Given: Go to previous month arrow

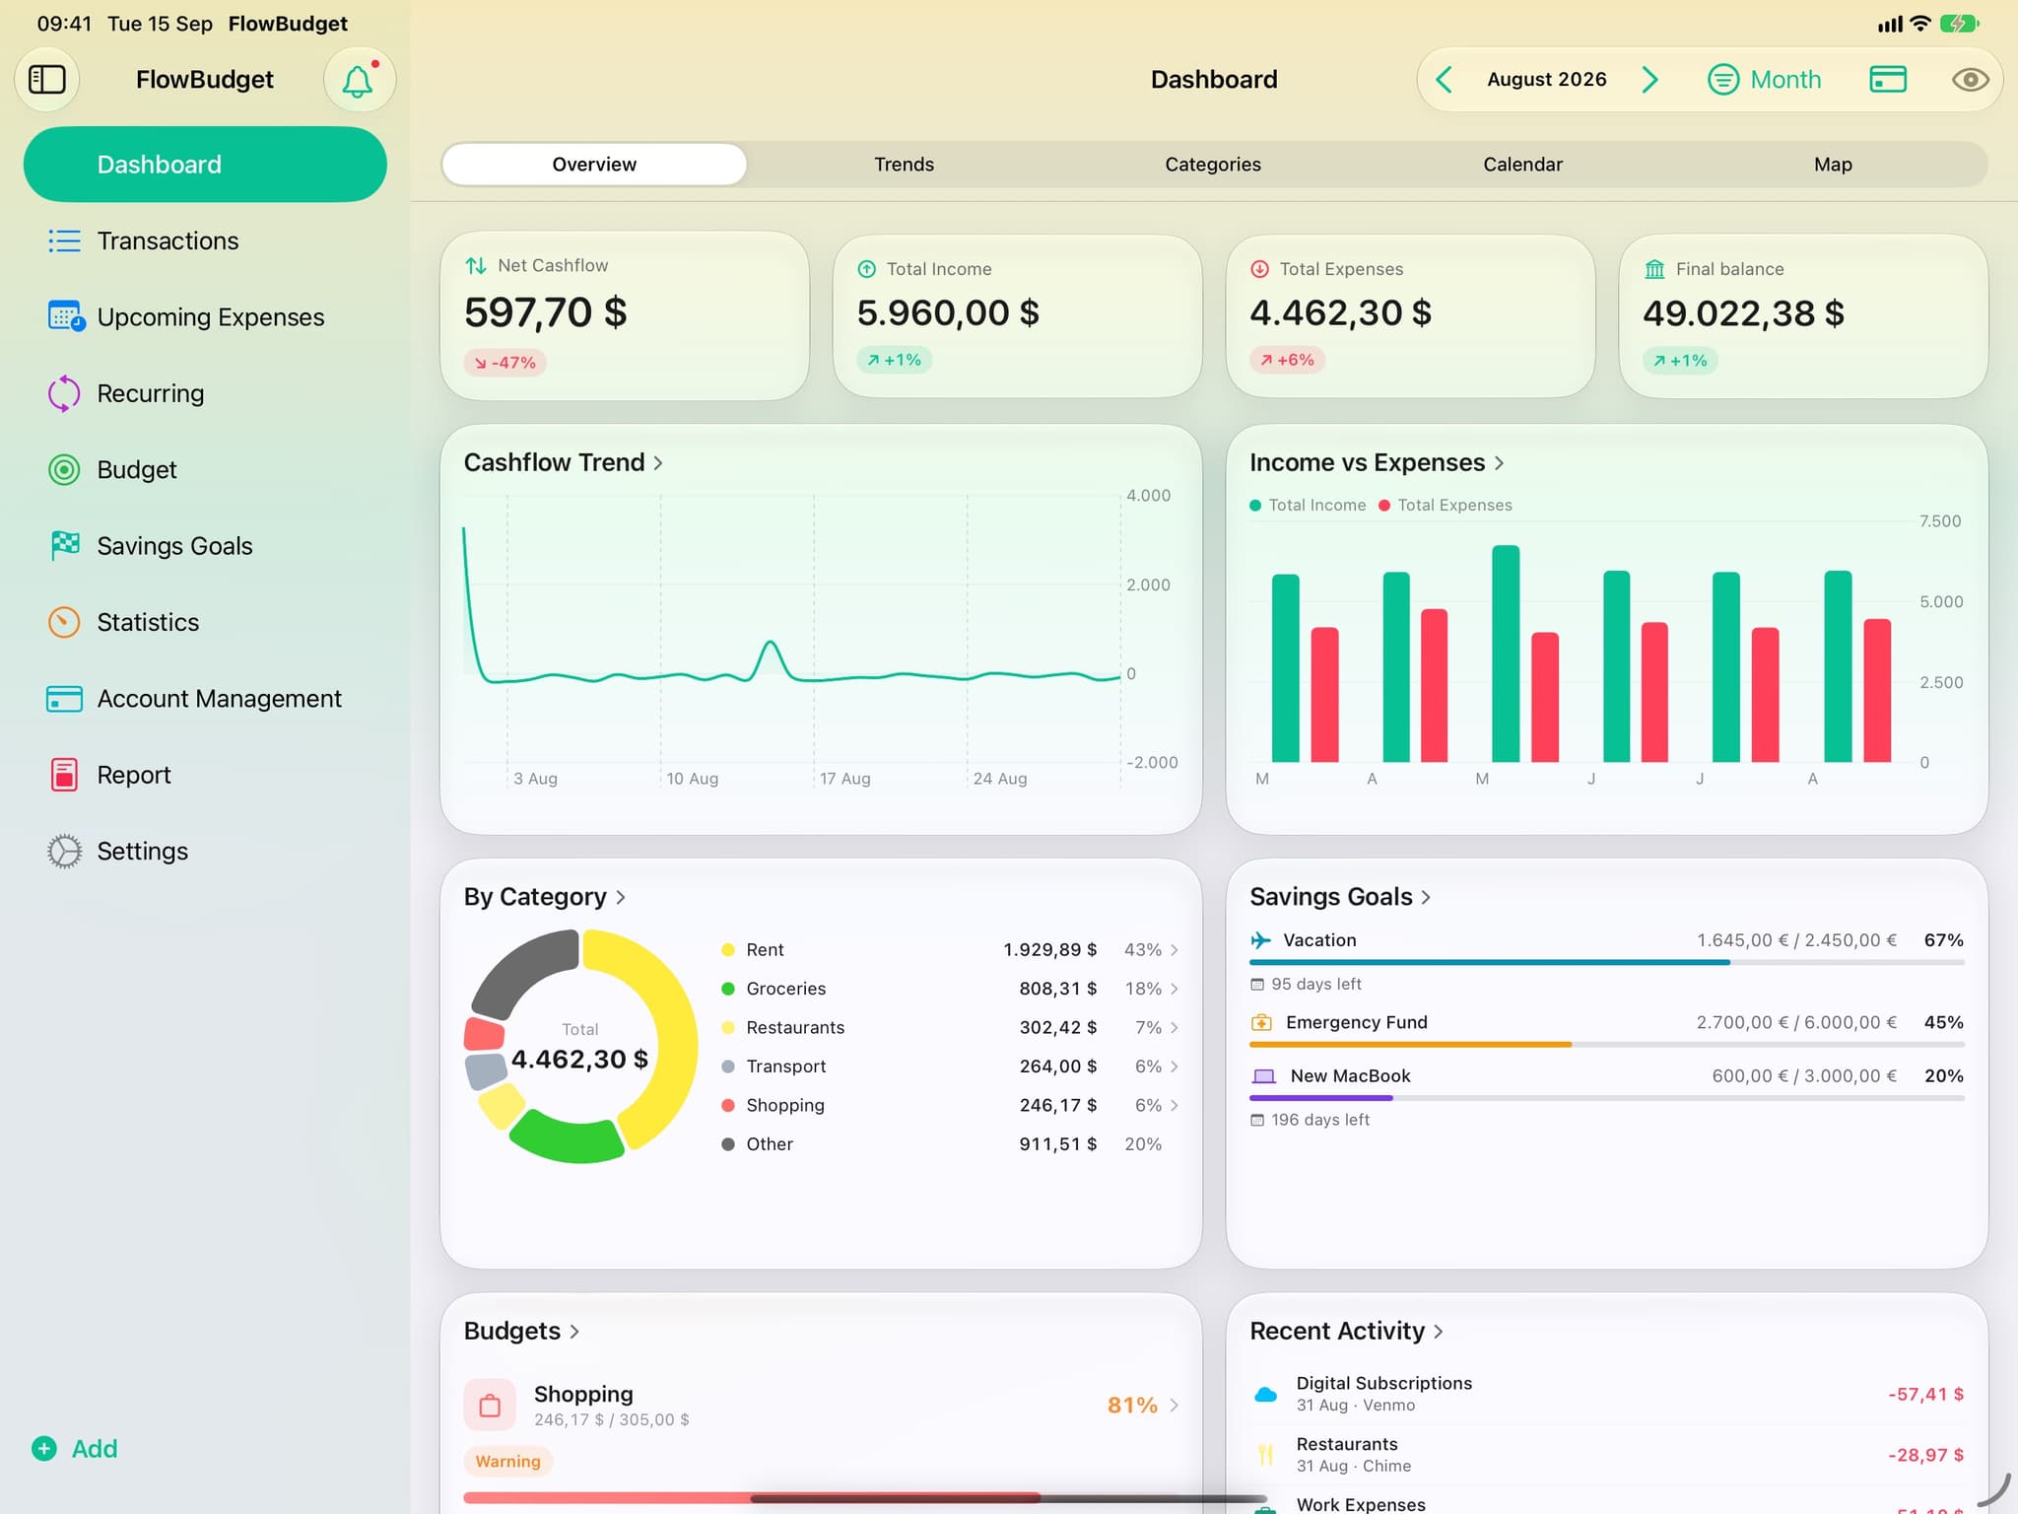Looking at the screenshot, I should (x=1445, y=79).
